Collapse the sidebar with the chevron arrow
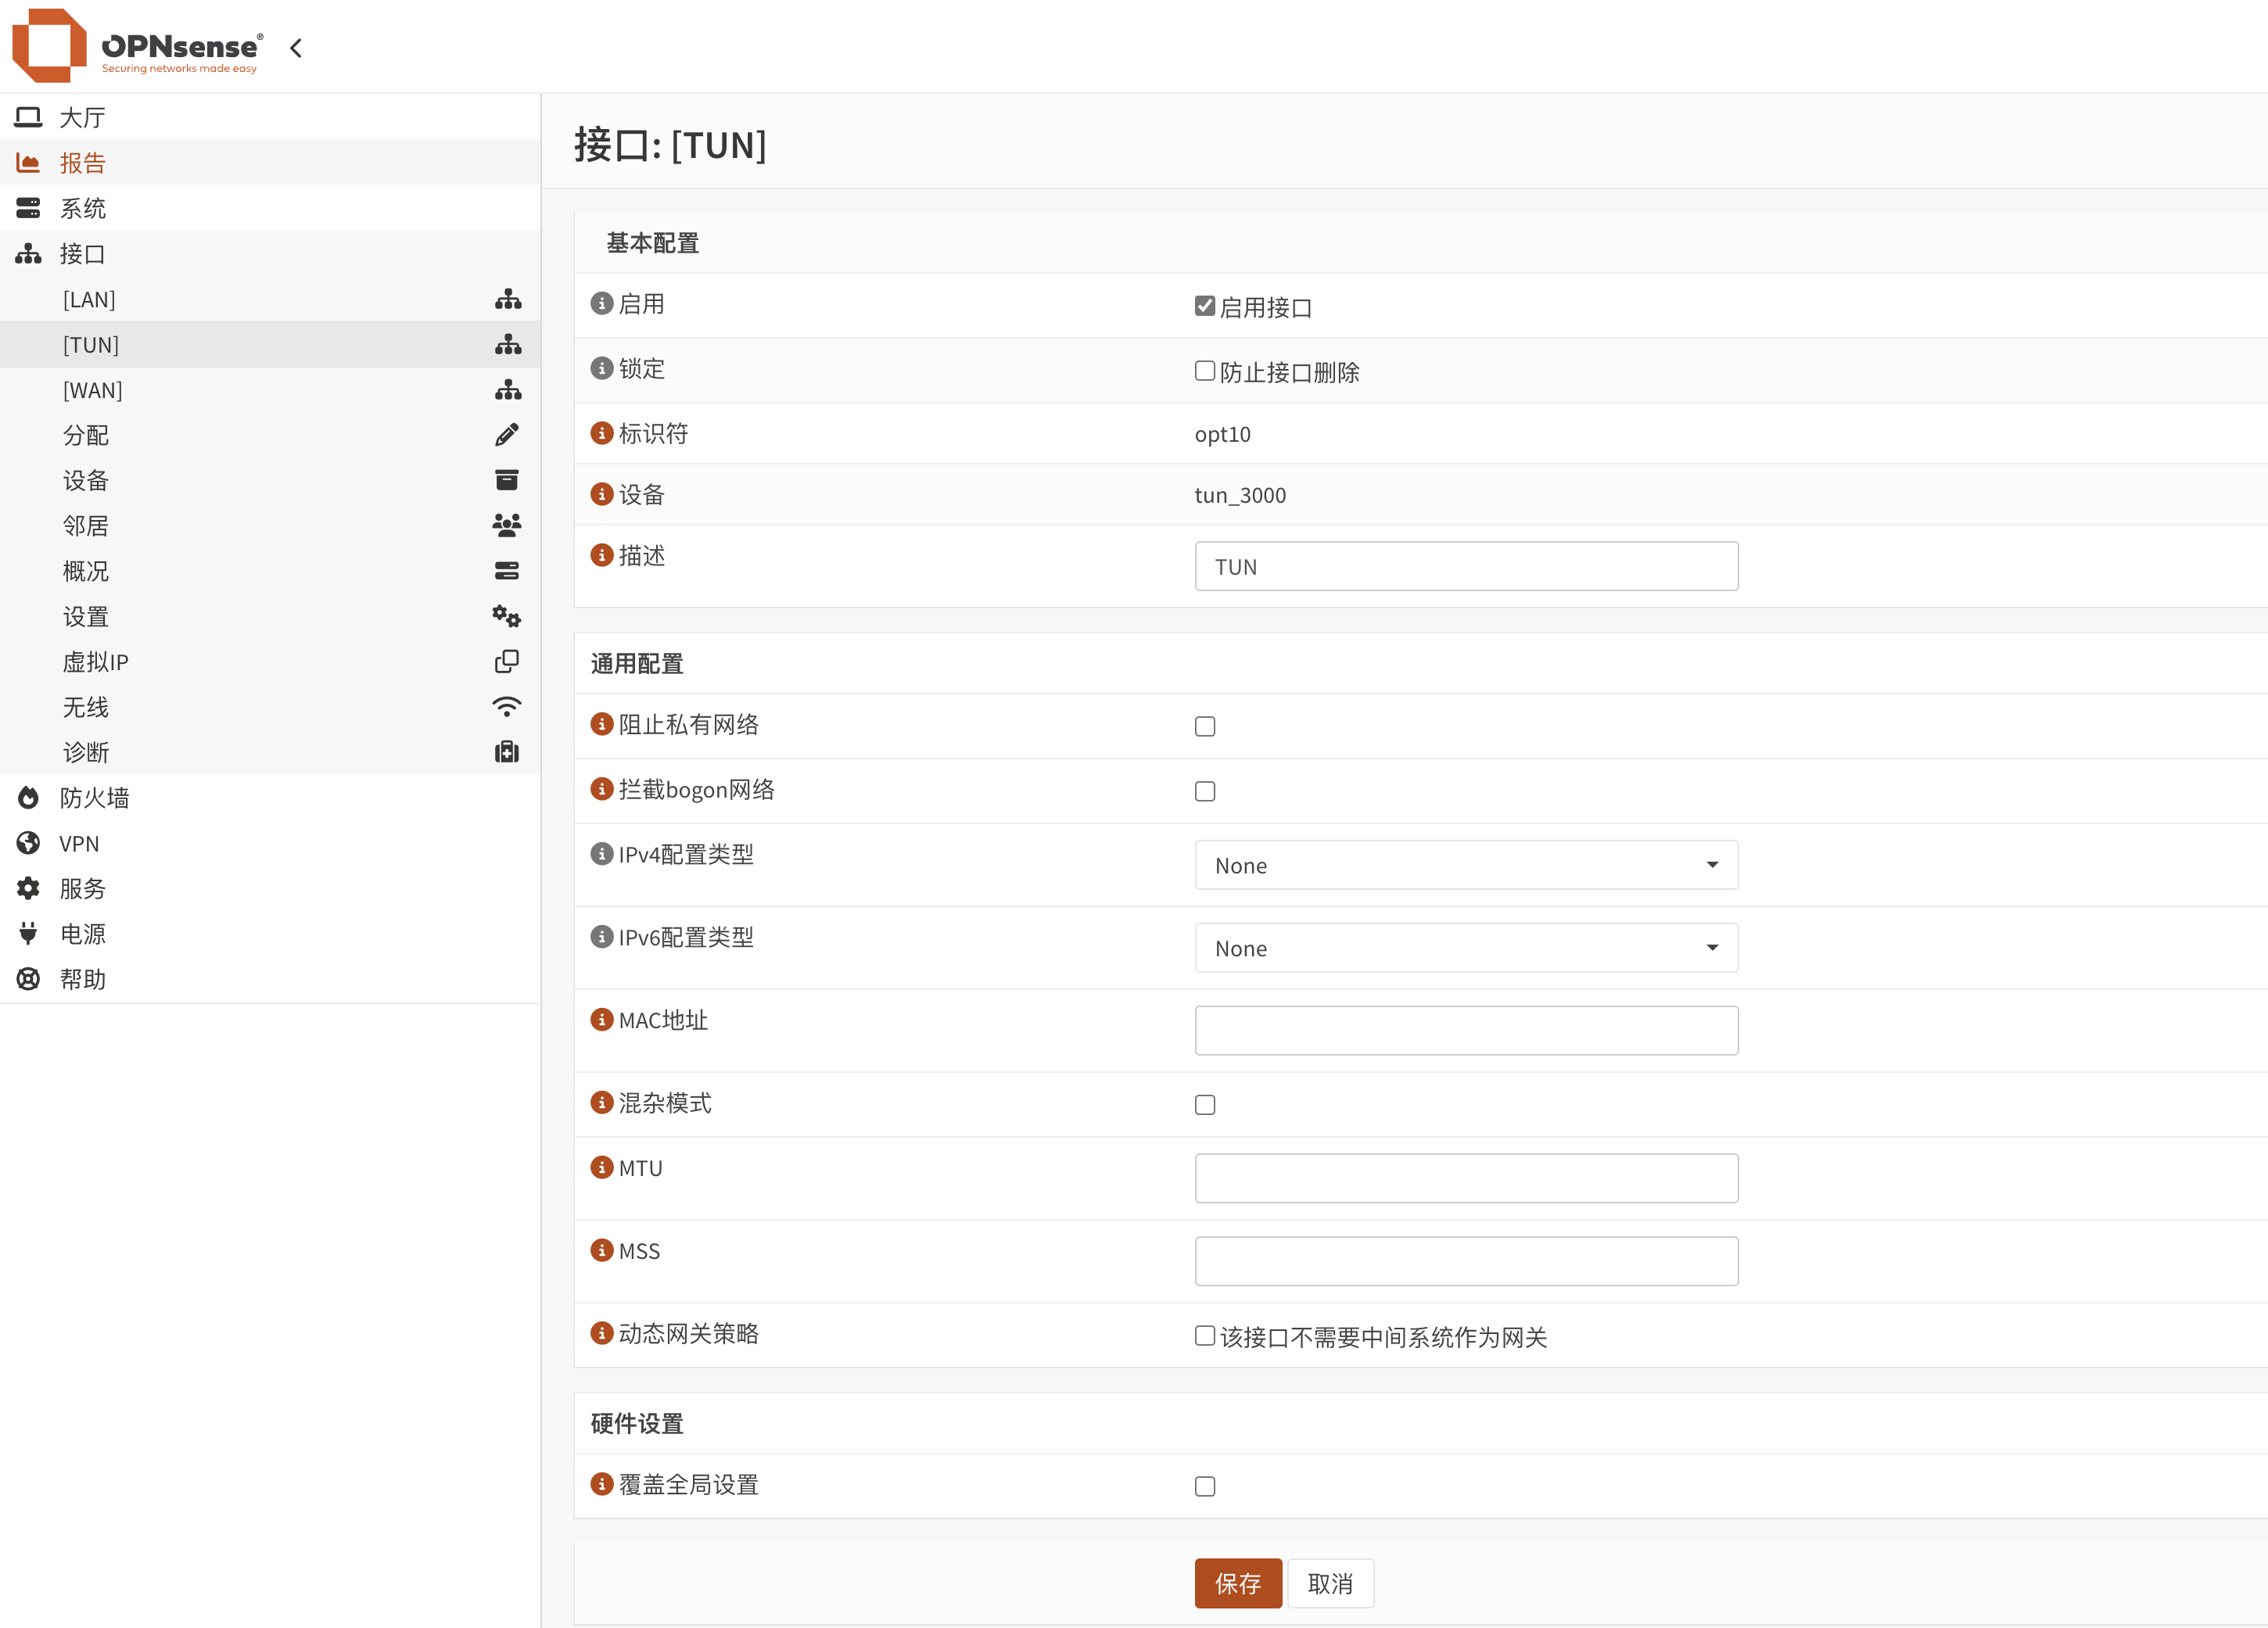The width and height of the screenshot is (2268, 1628). 296,48
